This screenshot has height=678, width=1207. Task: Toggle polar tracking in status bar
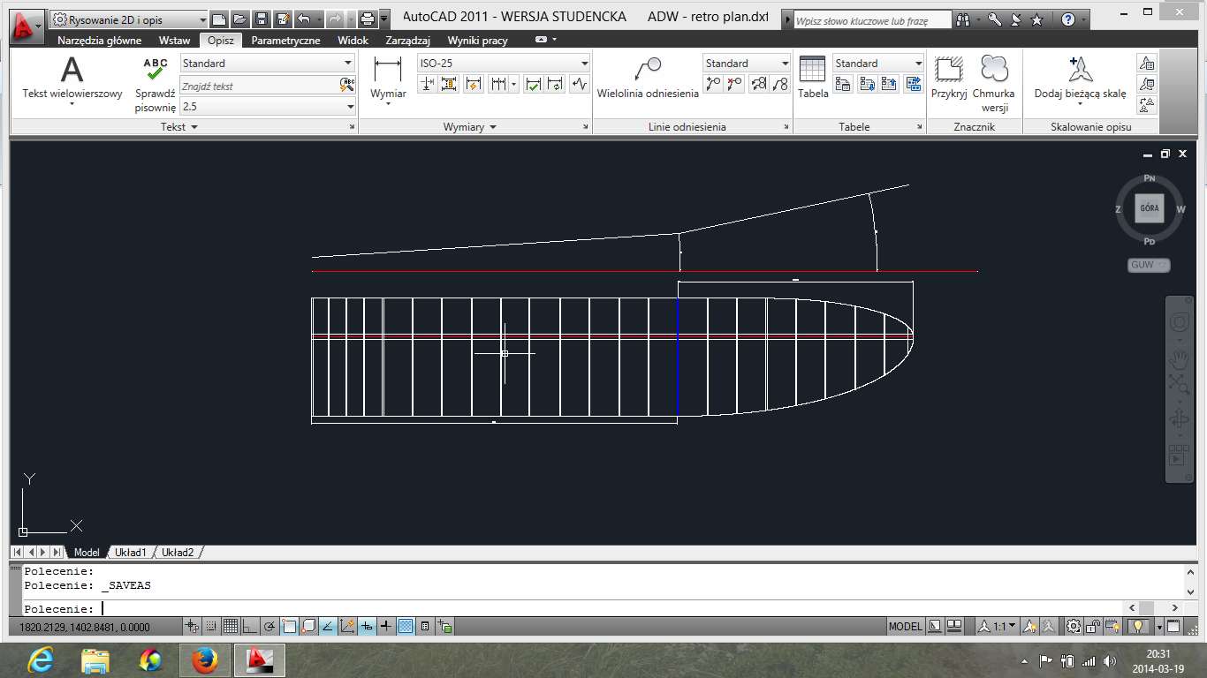coord(269,627)
